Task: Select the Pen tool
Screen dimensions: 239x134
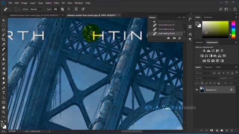Action: [x=3, y=88]
